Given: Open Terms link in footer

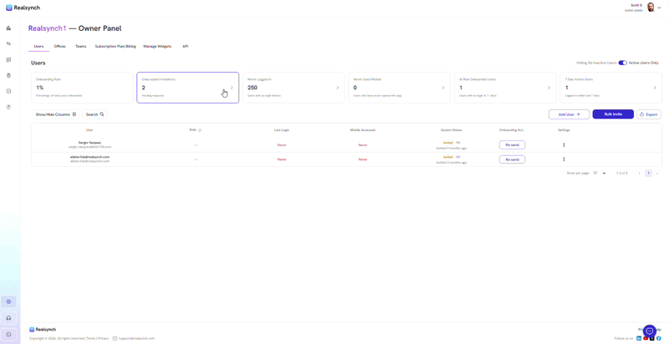Looking at the screenshot, I should tap(91, 338).
